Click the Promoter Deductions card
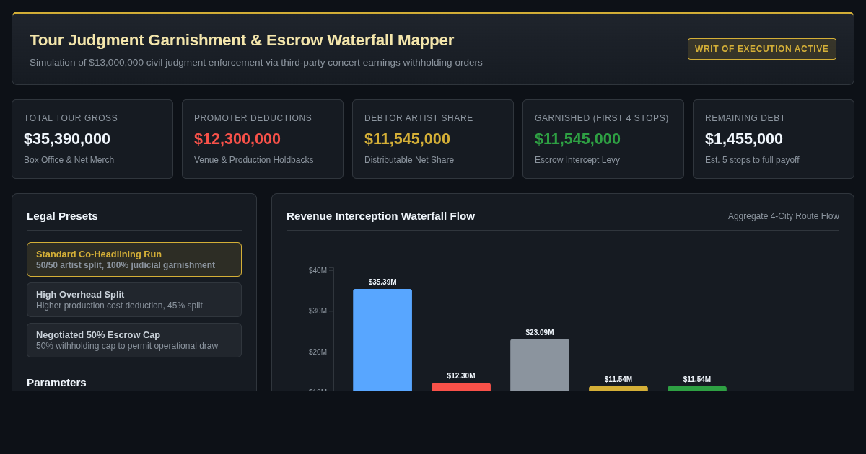This screenshot has height=454, width=866. coord(263,139)
